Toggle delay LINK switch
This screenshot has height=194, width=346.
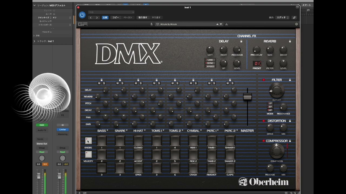point(210,60)
